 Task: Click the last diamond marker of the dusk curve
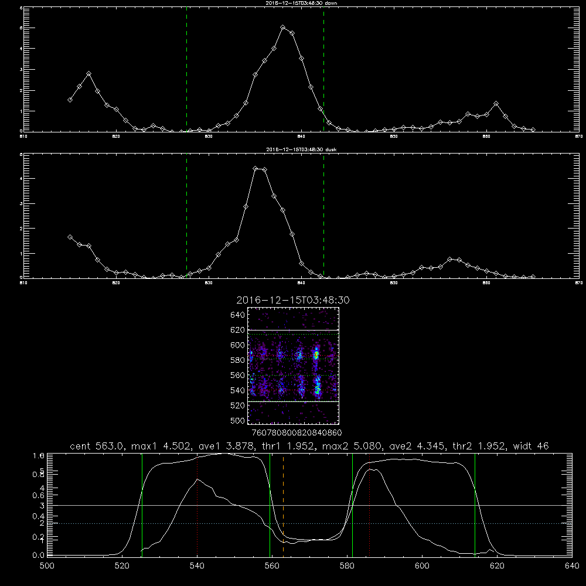pyautogui.click(x=533, y=277)
